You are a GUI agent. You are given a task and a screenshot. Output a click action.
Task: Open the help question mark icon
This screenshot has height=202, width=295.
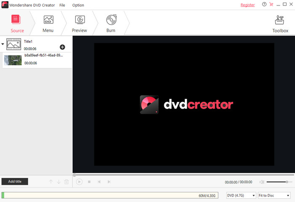264,4
